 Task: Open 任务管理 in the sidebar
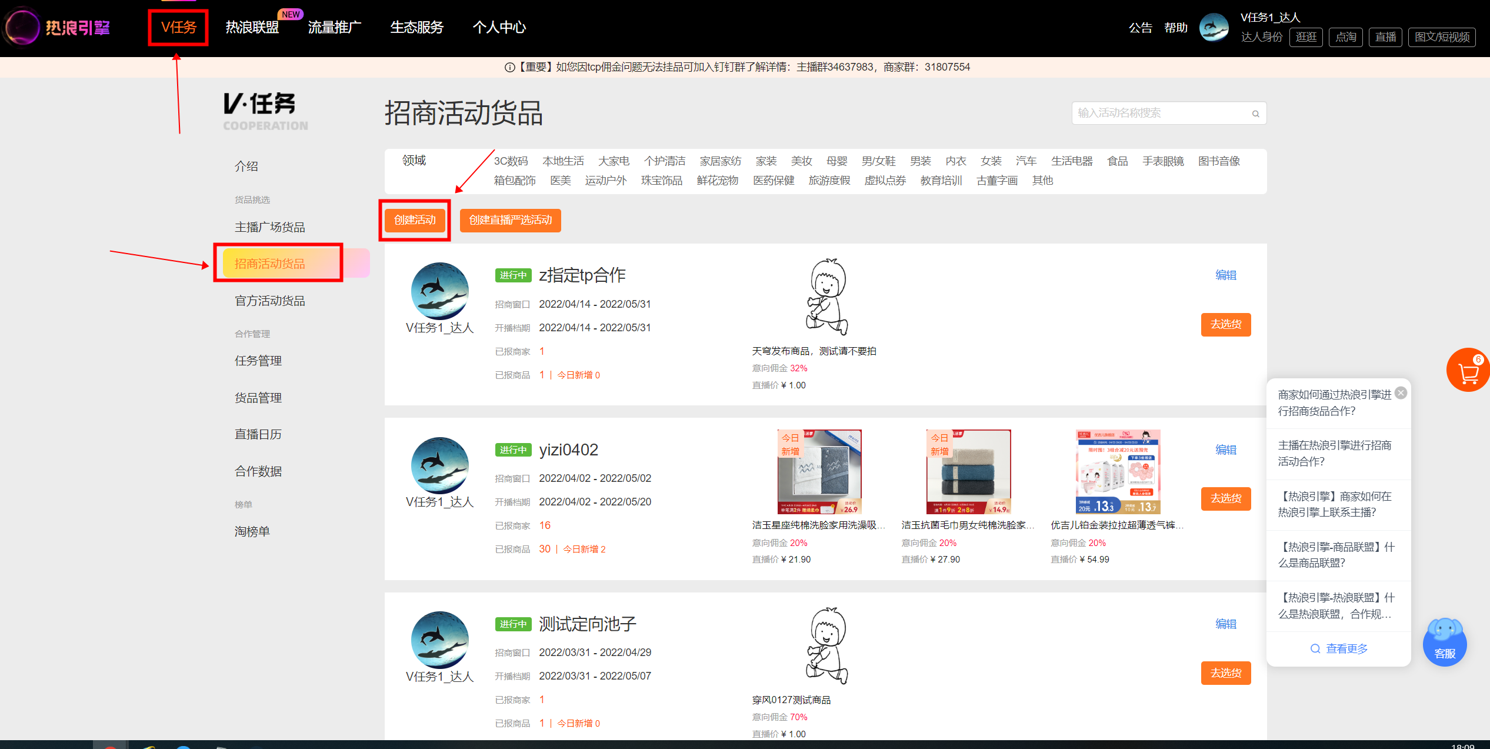(x=258, y=361)
